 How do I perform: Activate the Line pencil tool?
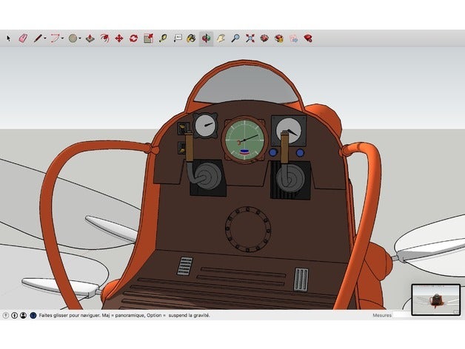point(37,38)
